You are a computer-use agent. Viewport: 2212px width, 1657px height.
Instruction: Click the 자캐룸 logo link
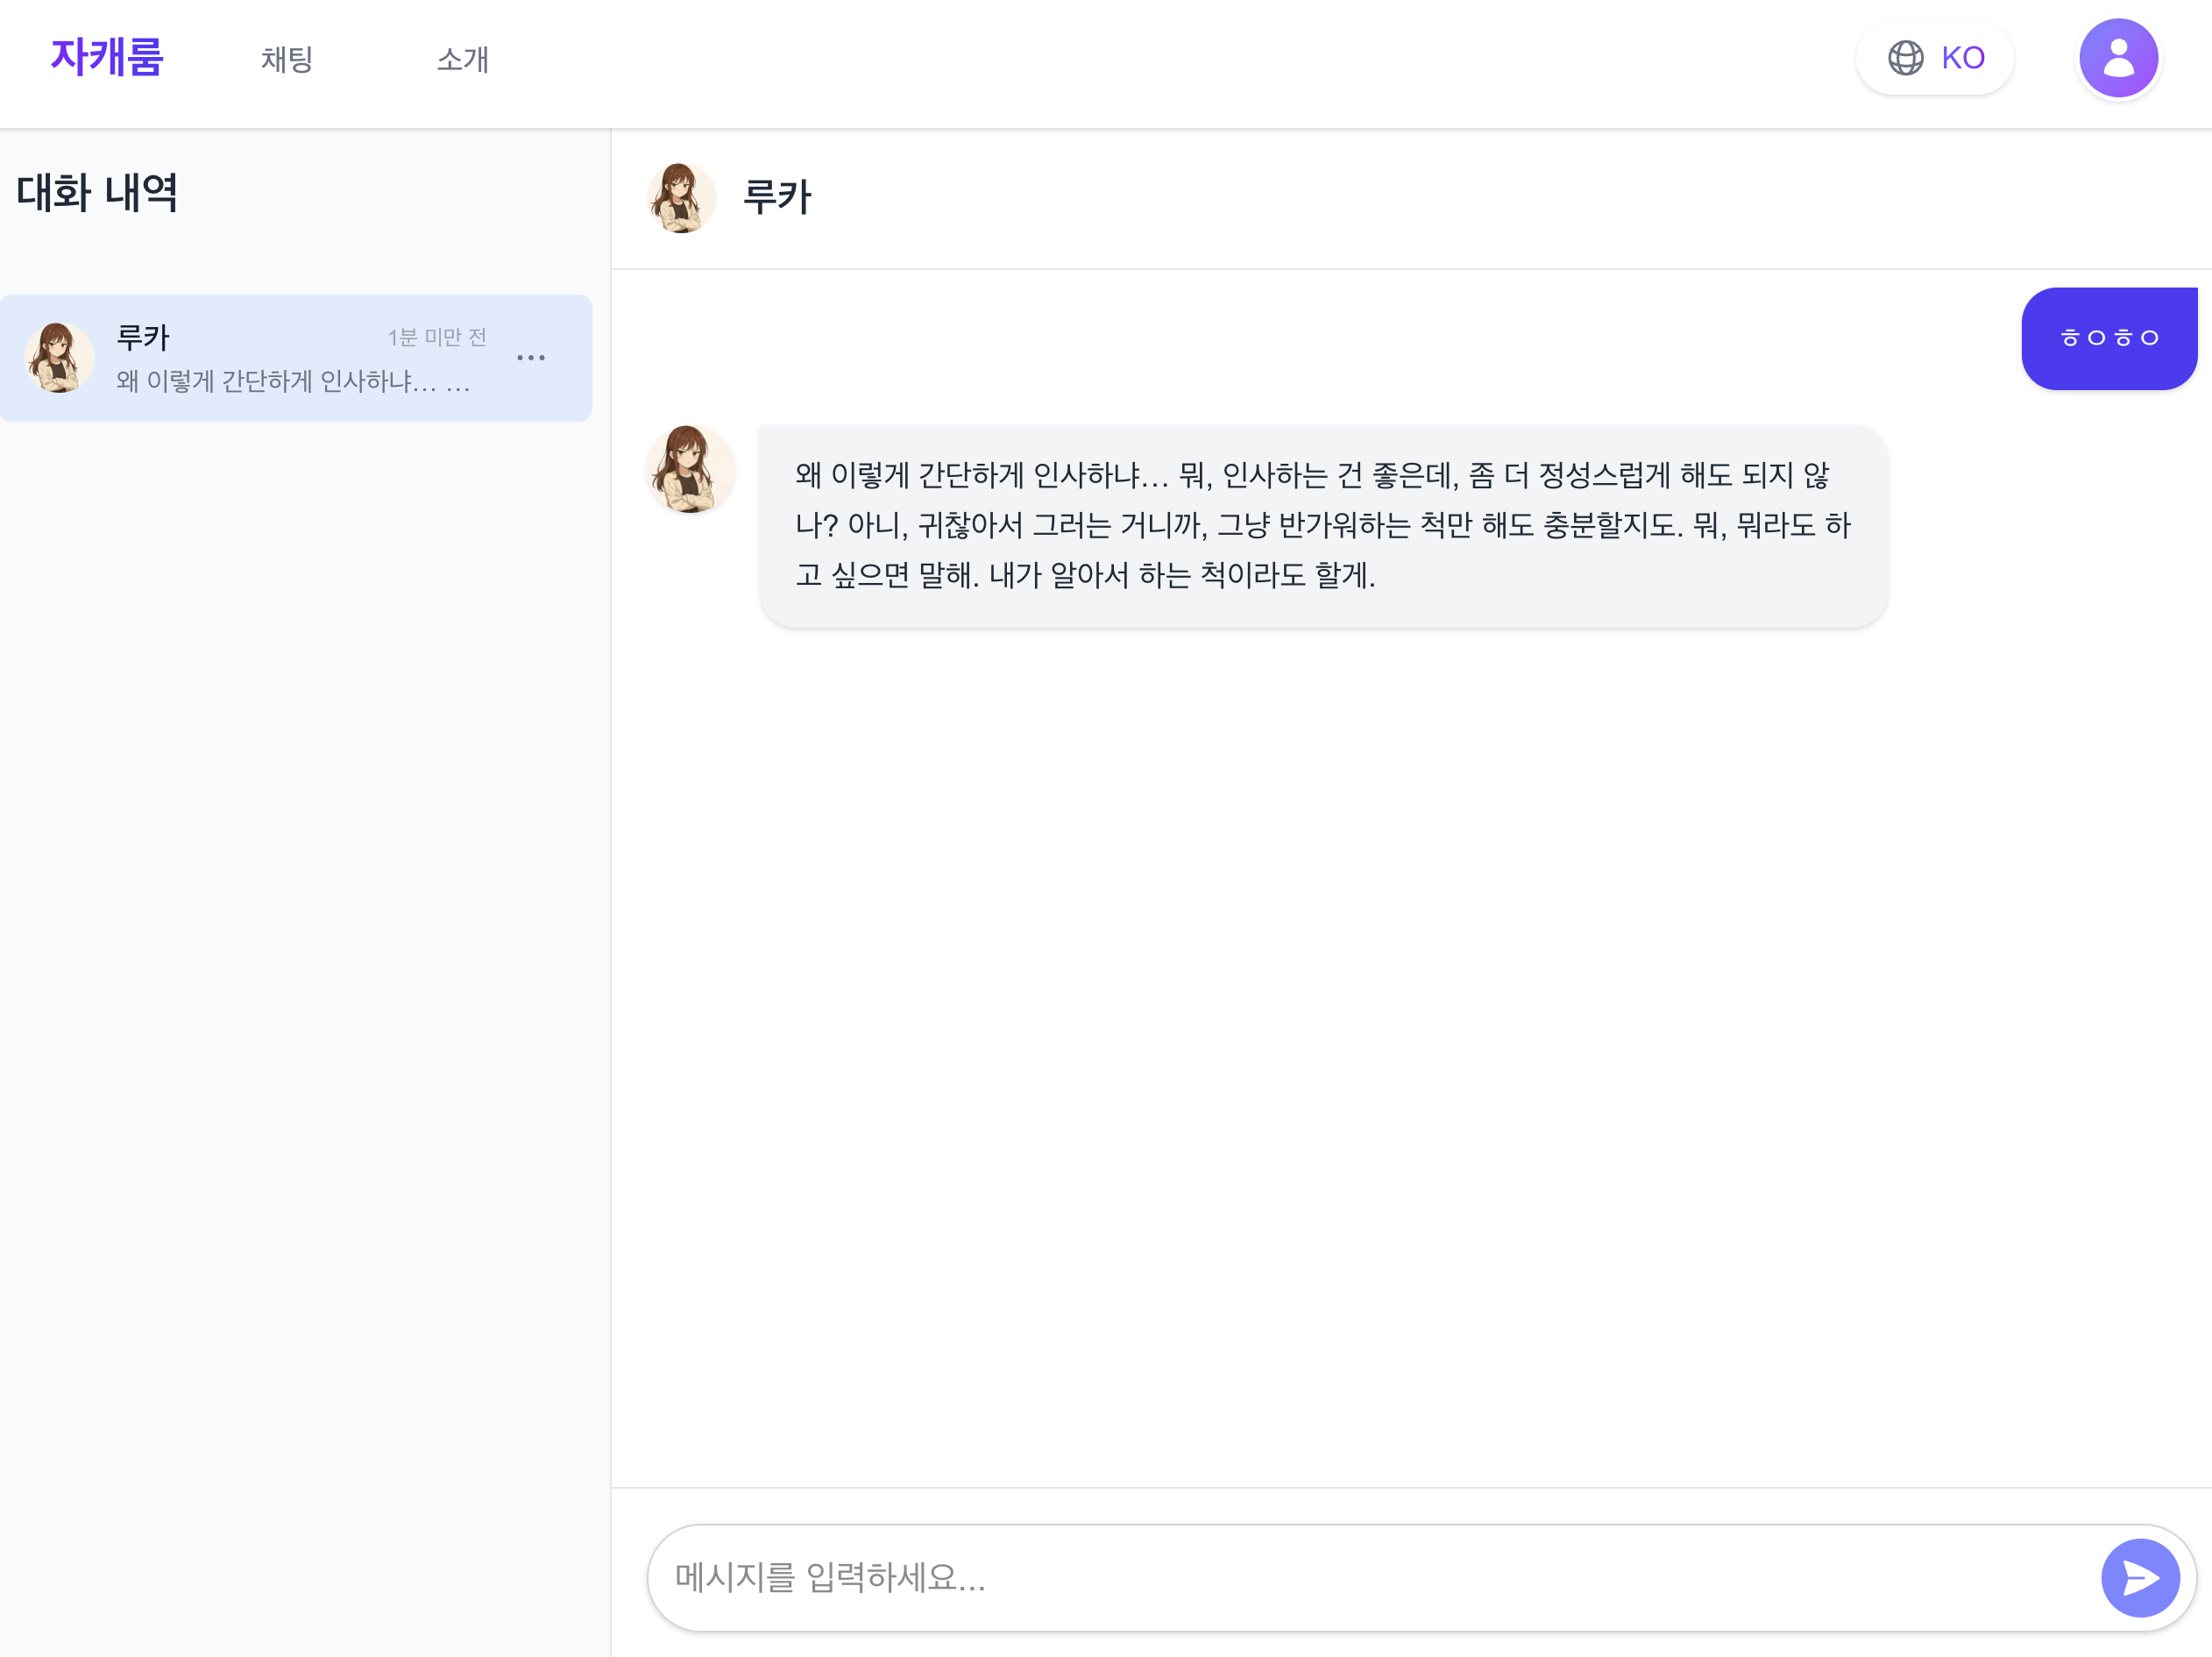107,57
